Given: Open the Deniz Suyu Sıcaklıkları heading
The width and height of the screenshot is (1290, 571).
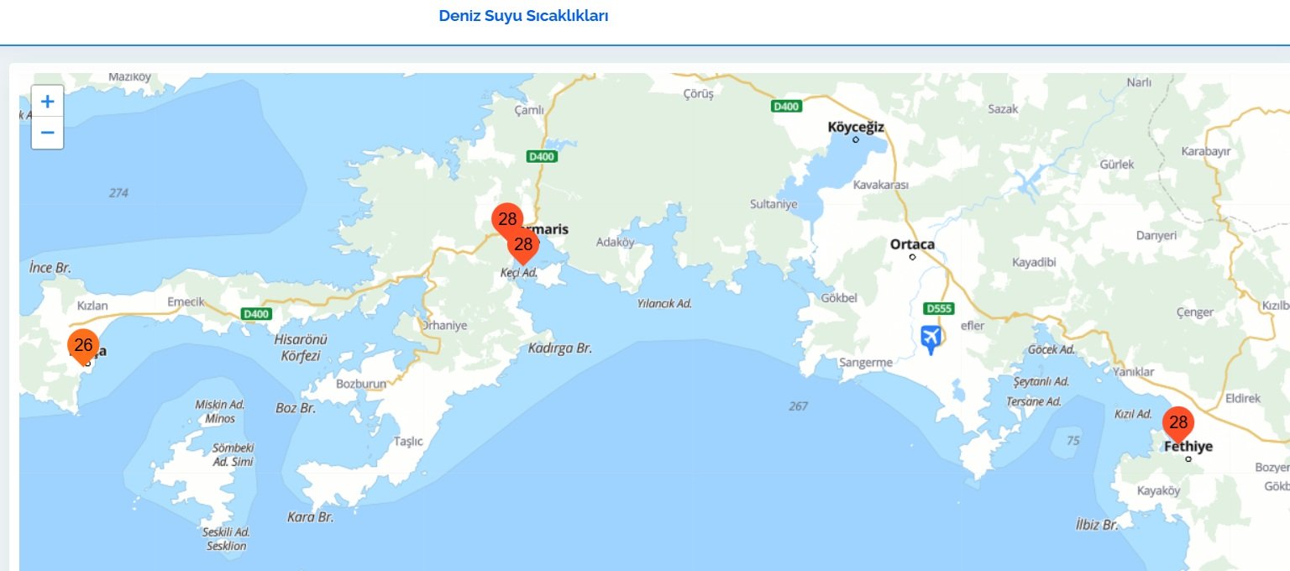Looking at the screenshot, I should [523, 16].
